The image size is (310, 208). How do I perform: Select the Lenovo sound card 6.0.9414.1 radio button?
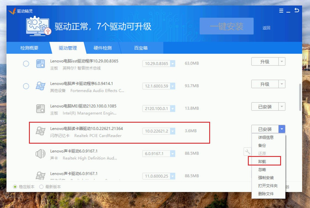[26, 86]
